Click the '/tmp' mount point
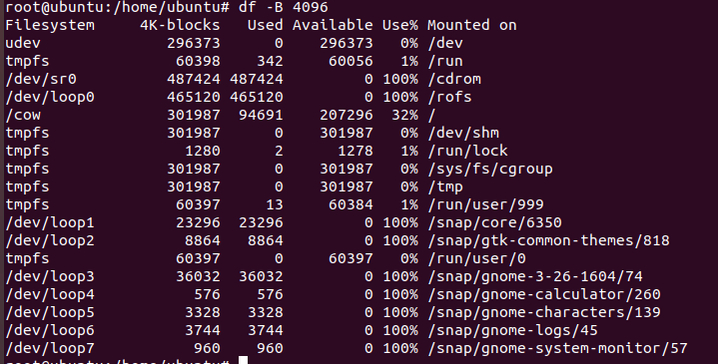This screenshot has height=364, width=718. click(x=445, y=187)
